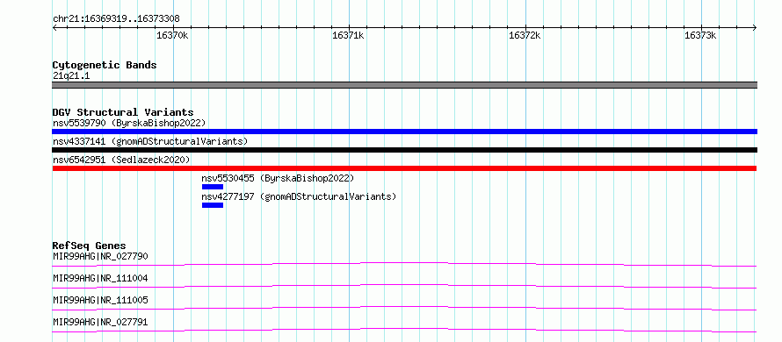The image size is (782, 342).
Task: Click the Cytogenetic Bands track title
Action: (105, 65)
